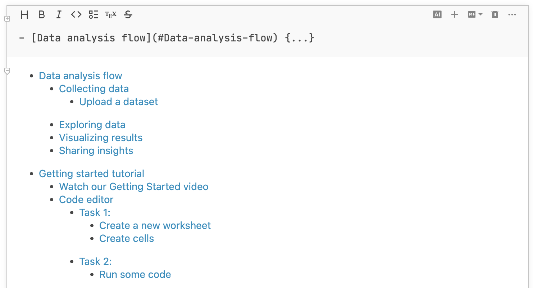Follow the Upload a dataset link

118,102
